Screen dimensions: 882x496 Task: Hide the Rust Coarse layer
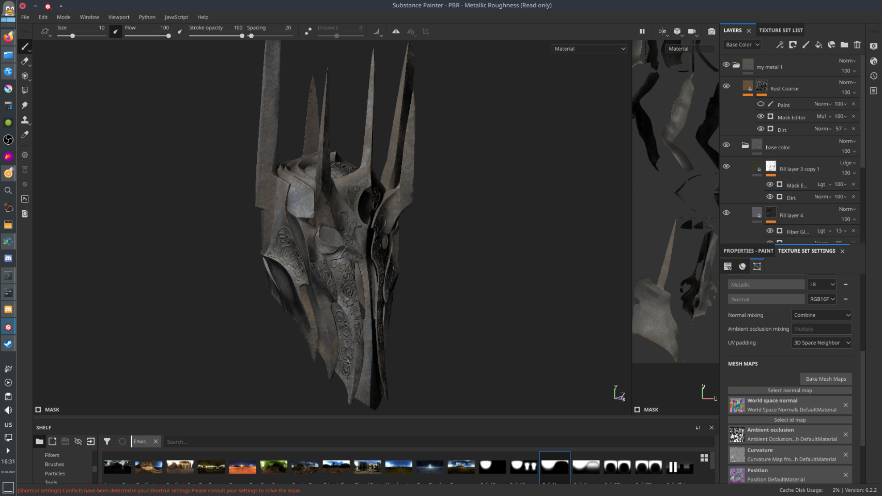(x=726, y=86)
